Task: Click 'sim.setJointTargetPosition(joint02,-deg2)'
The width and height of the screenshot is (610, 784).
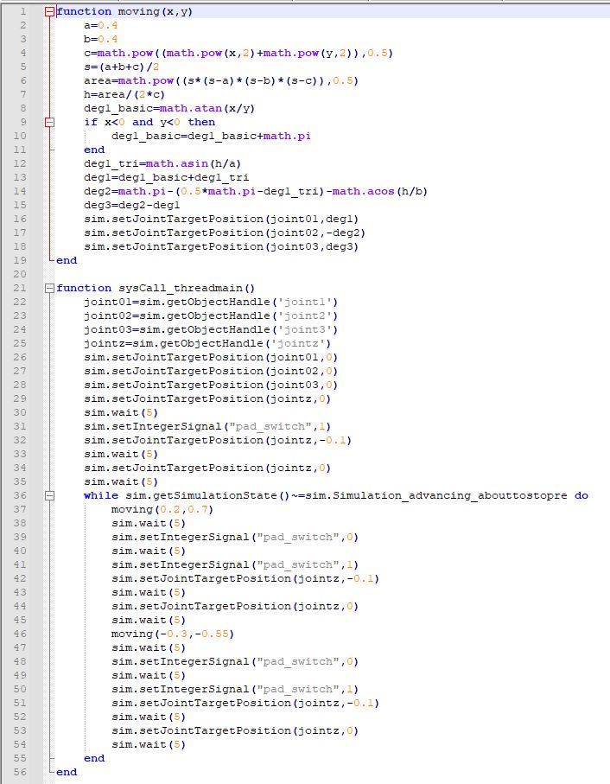Action: [x=225, y=233]
